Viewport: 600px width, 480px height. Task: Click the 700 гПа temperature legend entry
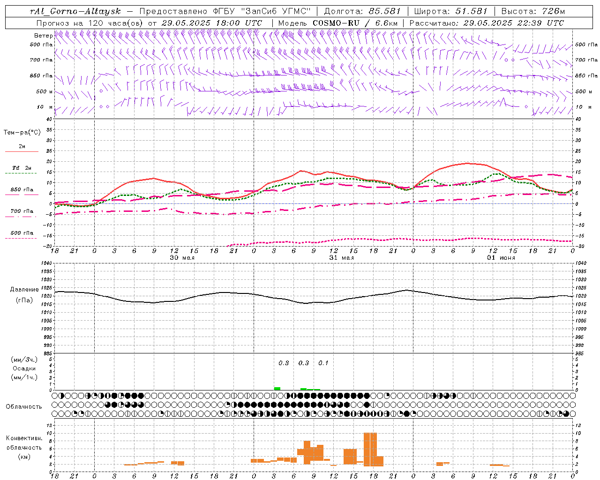click(22, 212)
